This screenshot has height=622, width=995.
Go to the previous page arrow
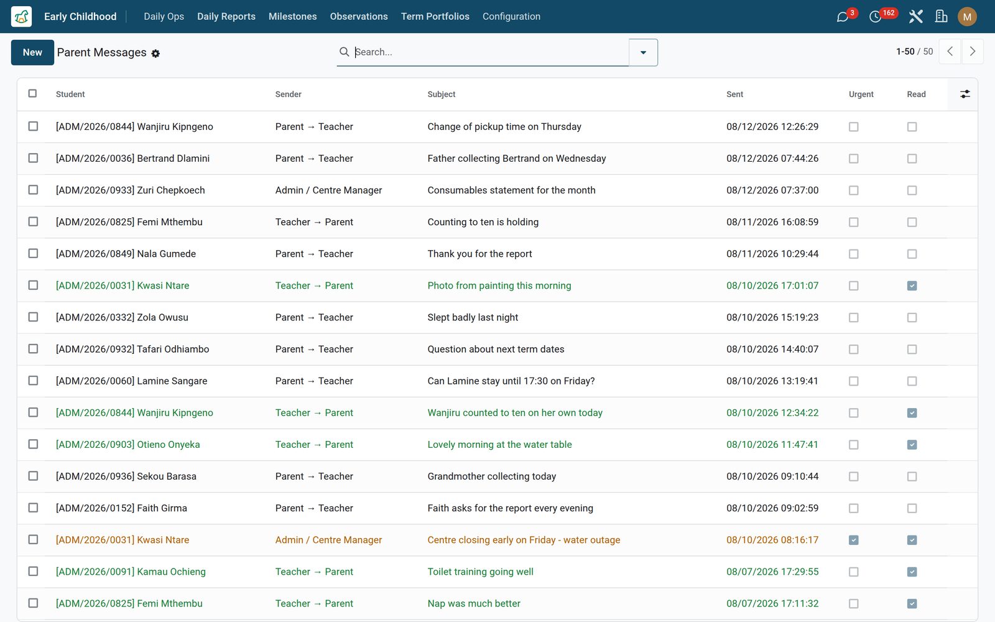950,52
